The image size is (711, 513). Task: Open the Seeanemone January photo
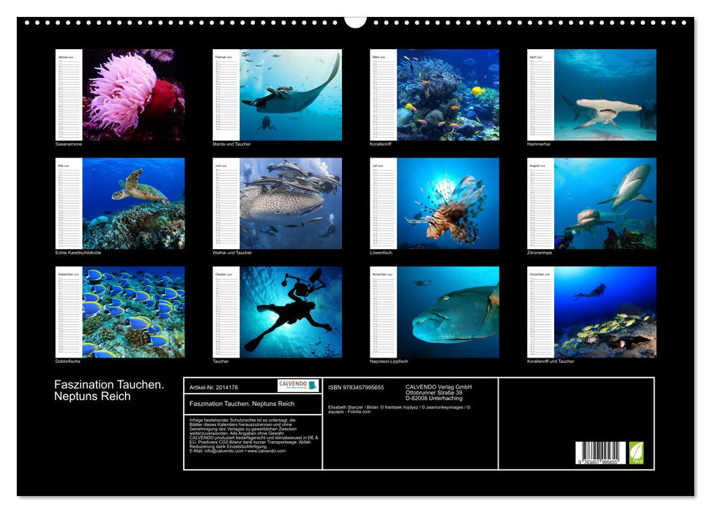(x=133, y=95)
